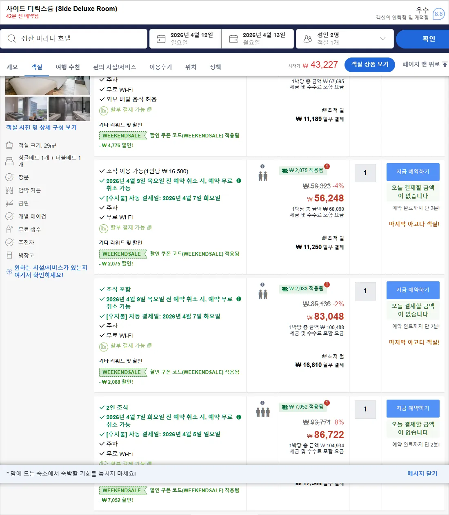449x515 pixels.
Task: Open the 편의 시설/서비스 tab
Action: 115,67
